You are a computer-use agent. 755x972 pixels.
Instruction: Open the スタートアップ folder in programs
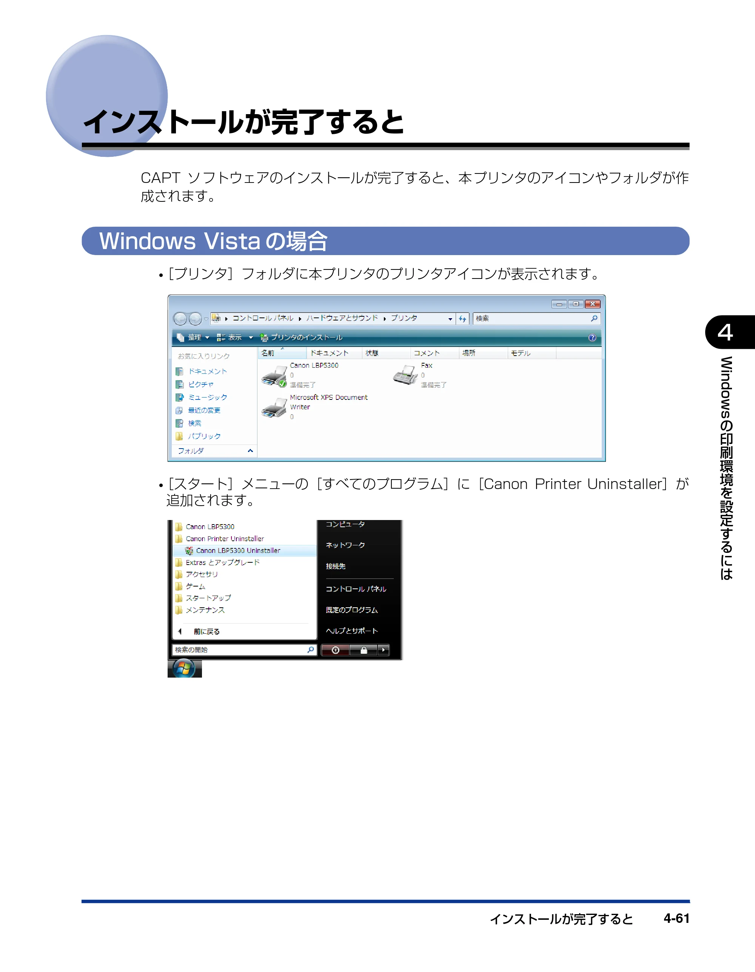coord(203,598)
